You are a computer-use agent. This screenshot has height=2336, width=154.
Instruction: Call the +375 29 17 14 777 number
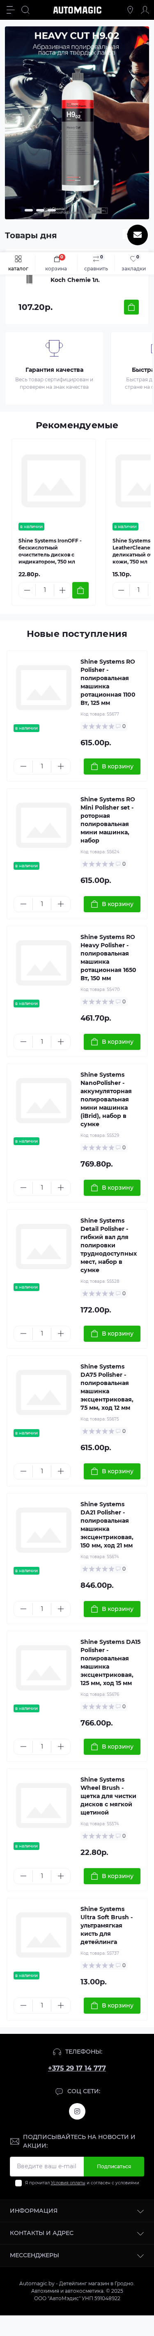[x=77, y=2068]
